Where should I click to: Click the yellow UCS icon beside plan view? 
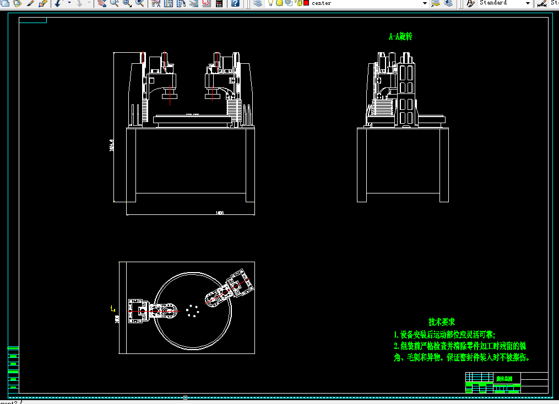click(113, 308)
